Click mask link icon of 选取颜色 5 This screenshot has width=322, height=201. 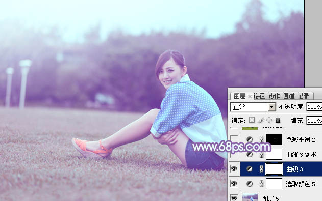(261, 184)
